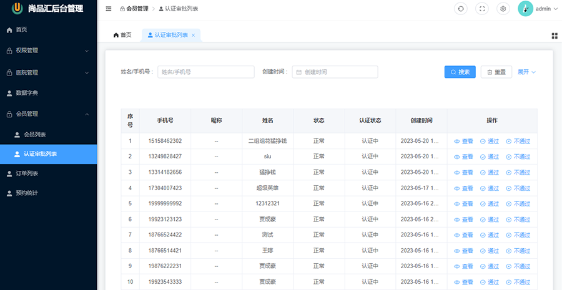Approve the 王婷 row
562x290 pixels.
click(x=489, y=251)
